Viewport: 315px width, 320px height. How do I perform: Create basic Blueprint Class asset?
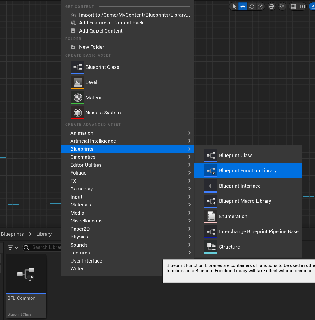pyautogui.click(x=128, y=67)
